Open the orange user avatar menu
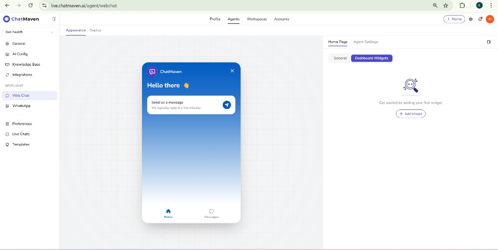 click(490, 19)
